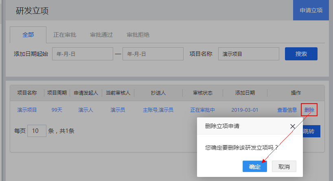Viewport: 333px width, 181px height.
Task: Click the 当前审核人 column header
Action: coord(118,93)
